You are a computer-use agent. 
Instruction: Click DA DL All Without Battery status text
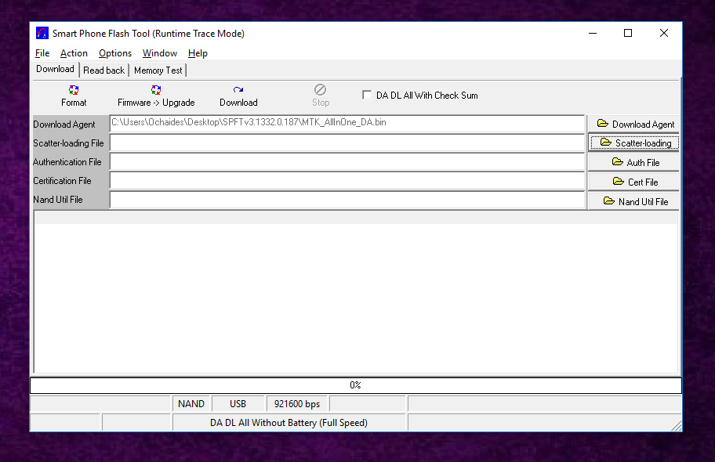[289, 423]
